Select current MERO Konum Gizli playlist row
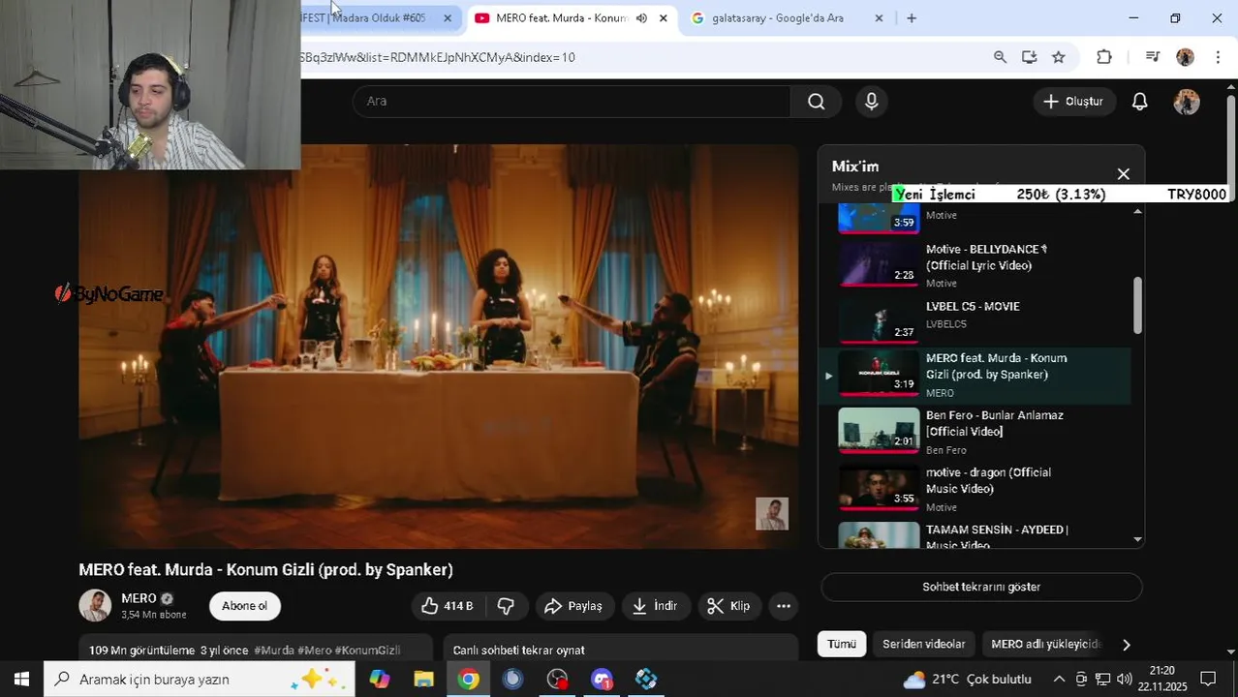The image size is (1238, 697). coord(975,376)
